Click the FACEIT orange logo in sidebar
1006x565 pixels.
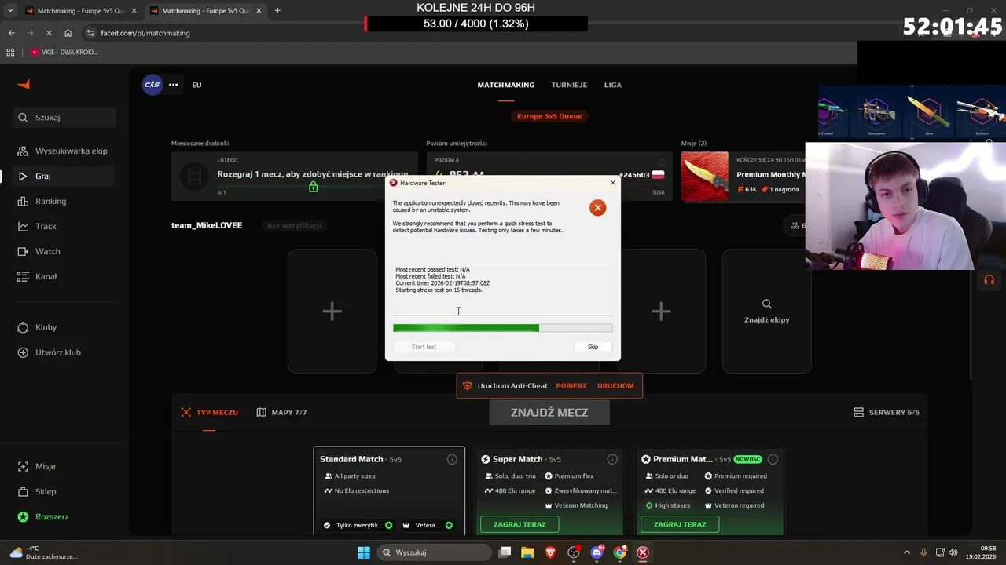24,85
